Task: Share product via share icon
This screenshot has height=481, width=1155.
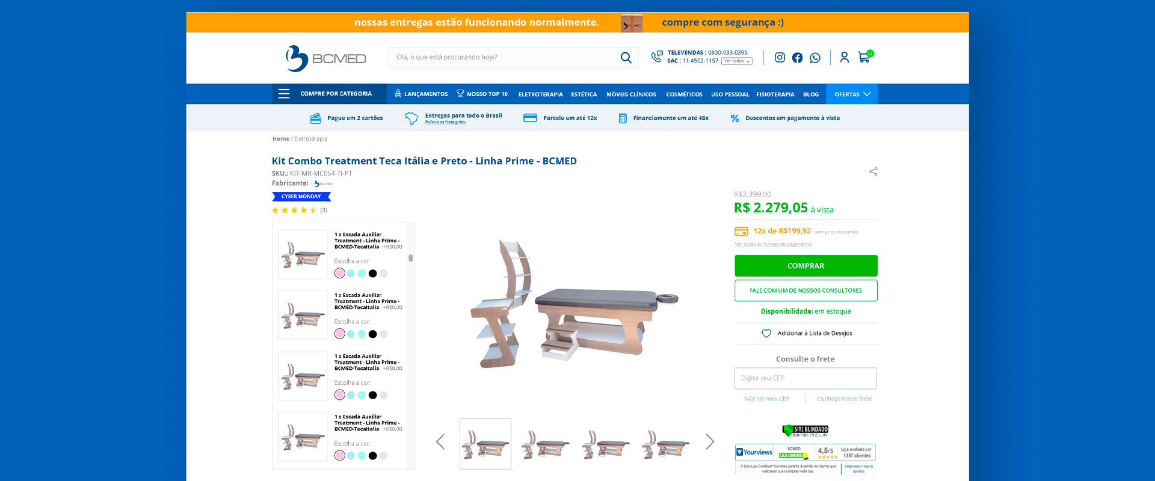Action: pyautogui.click(x=873, y=171)
